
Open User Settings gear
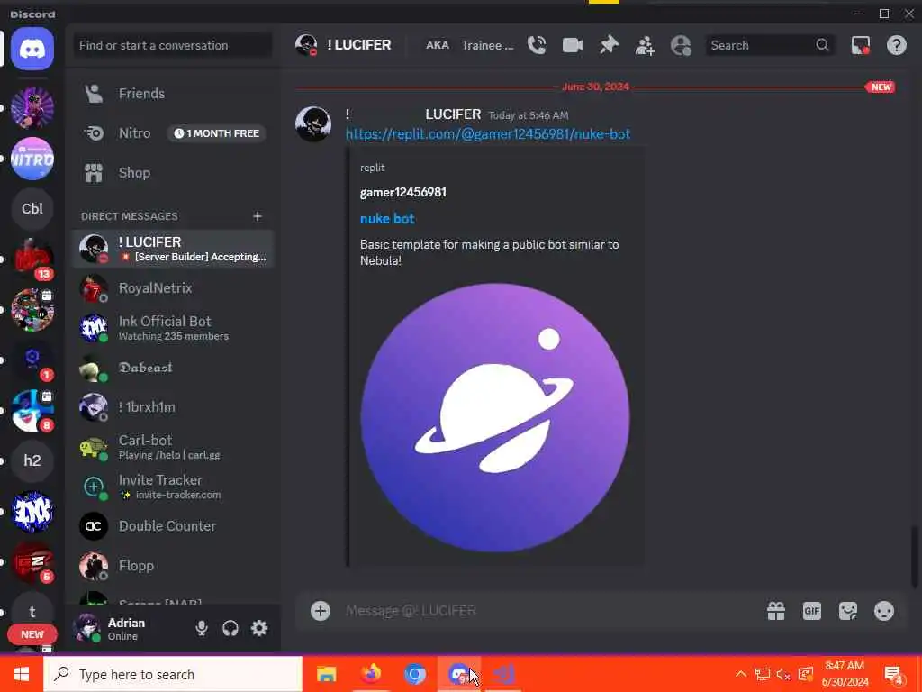coord(259,628)
